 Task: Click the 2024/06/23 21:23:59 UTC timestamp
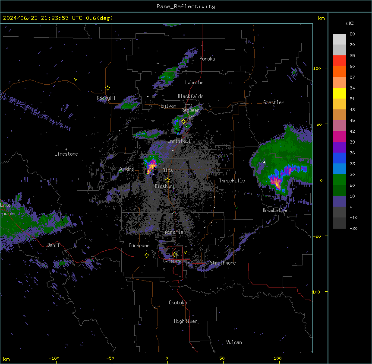tap(43, 18)
